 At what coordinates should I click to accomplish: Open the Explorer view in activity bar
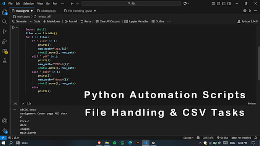[x=5, y=12]
